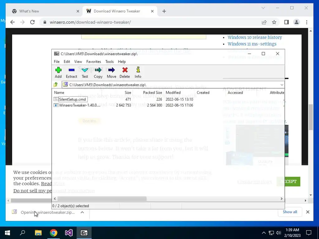Image resolution: width=319 pixels, height=239 pixels.
Task: Bookmark this page with star icon
Action: point(274,22)
